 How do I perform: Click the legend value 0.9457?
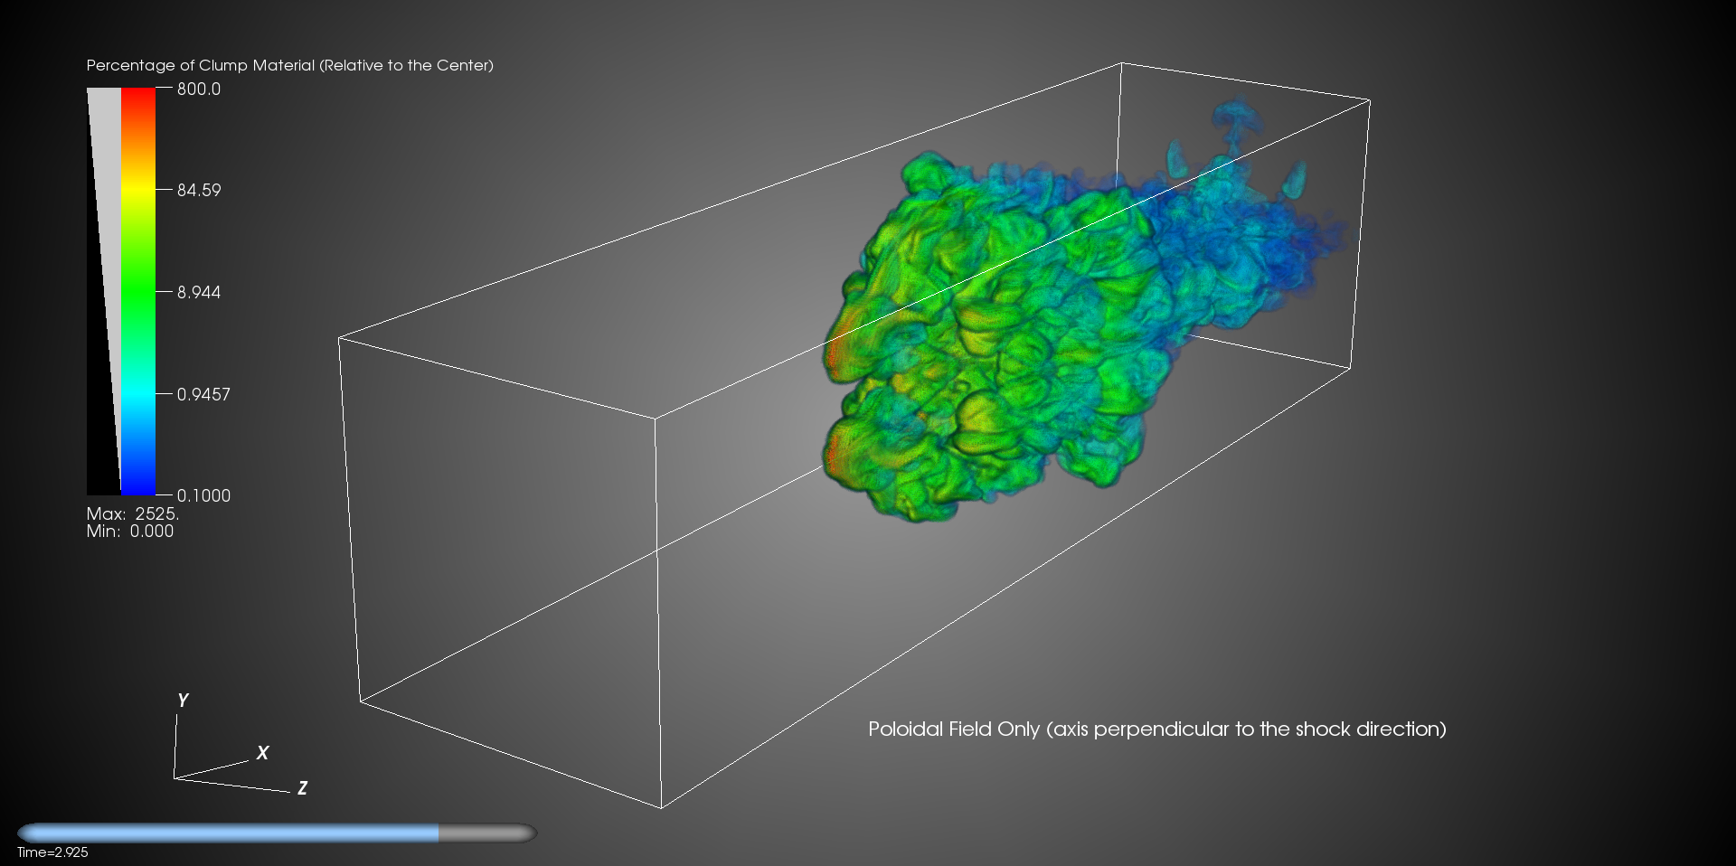(x=203, y=394)
